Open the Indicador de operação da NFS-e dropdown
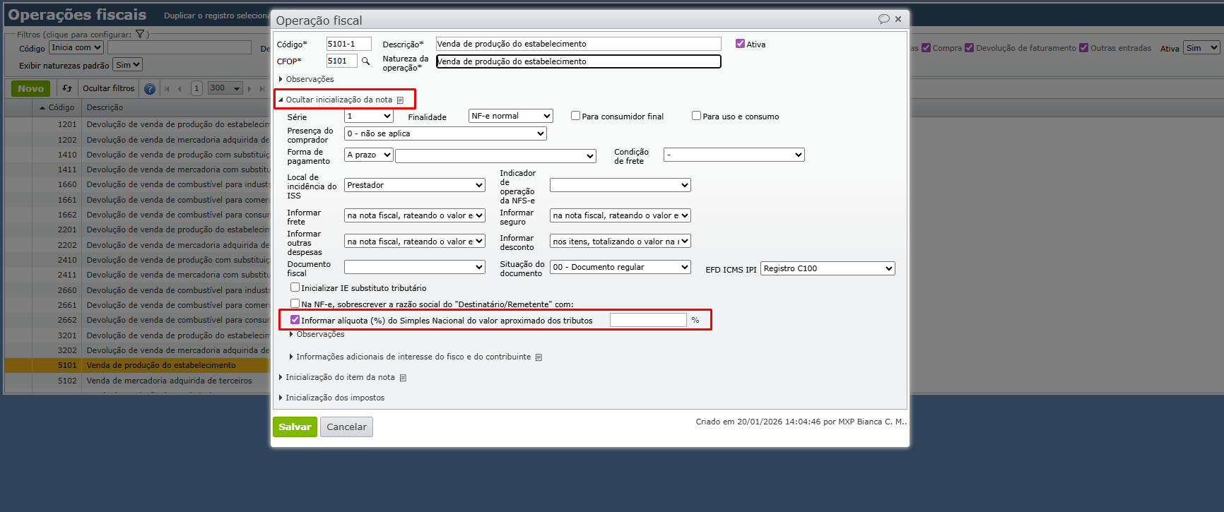This screenshot has width=1224, height=512. pyautogui.click(x=620, y=185)
